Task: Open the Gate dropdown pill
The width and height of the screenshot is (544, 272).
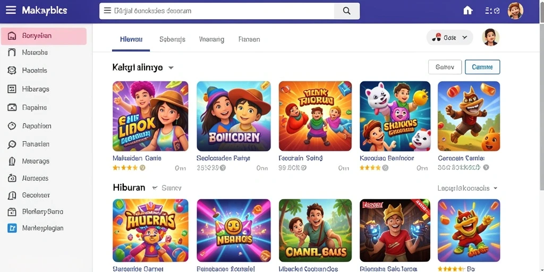Action: [x=449, y=38]
